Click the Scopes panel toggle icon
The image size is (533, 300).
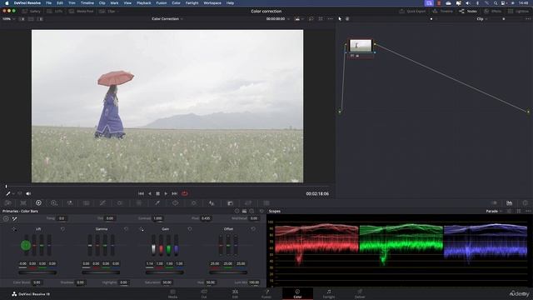509,203
